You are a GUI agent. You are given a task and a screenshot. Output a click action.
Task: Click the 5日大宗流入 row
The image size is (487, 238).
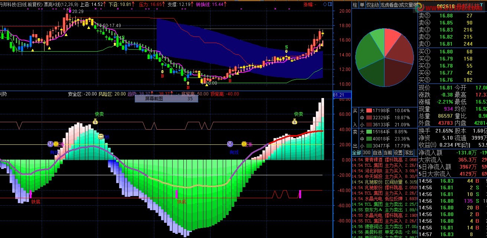point(452,174)
